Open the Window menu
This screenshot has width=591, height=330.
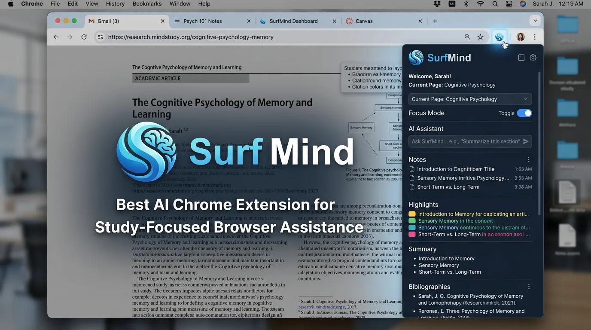point(180,4)
